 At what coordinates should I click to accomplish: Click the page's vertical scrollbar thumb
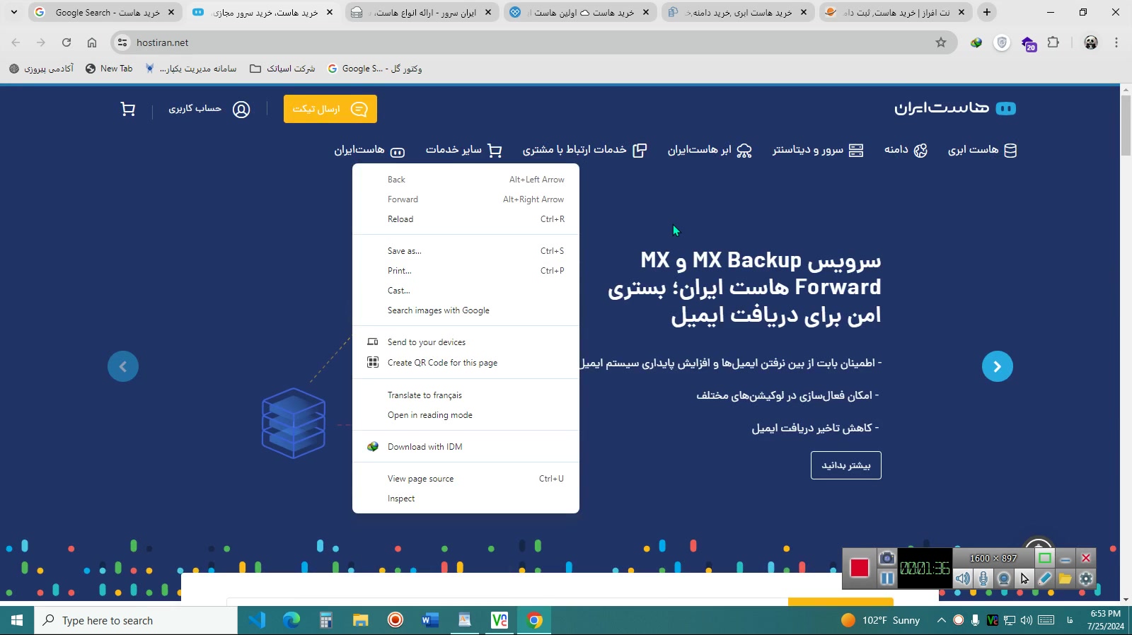[x=1126, y=125]
